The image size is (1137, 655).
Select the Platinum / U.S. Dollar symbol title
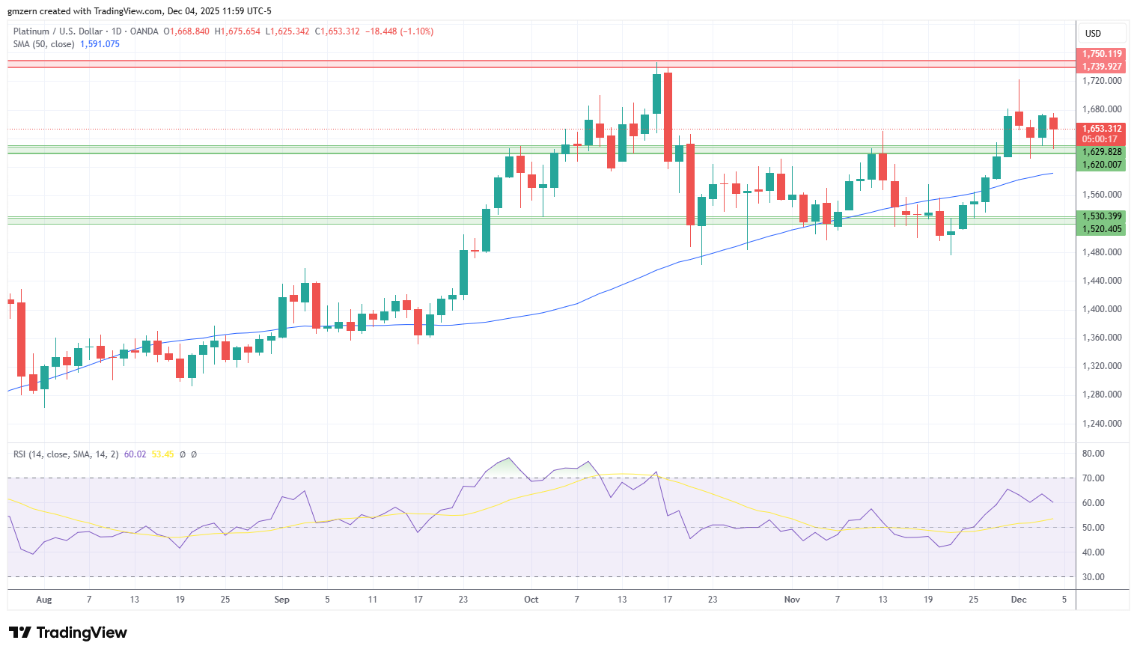pyautogui.click(x=58, y=31)
